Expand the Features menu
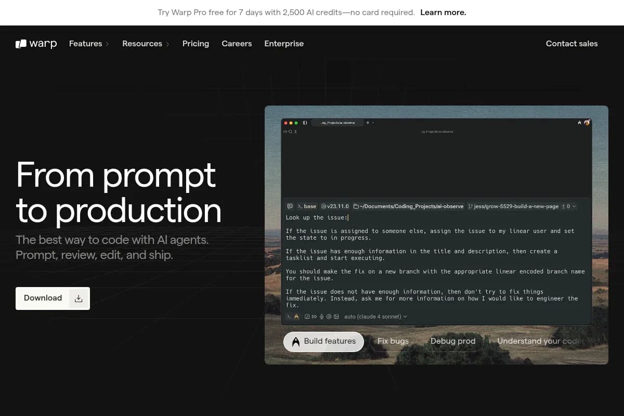This screenshot has width=624, height=416. tap(89, 44)
